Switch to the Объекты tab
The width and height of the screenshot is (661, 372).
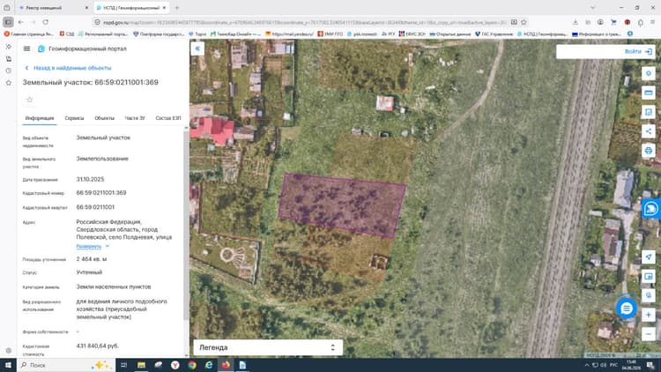click(104, 118)
